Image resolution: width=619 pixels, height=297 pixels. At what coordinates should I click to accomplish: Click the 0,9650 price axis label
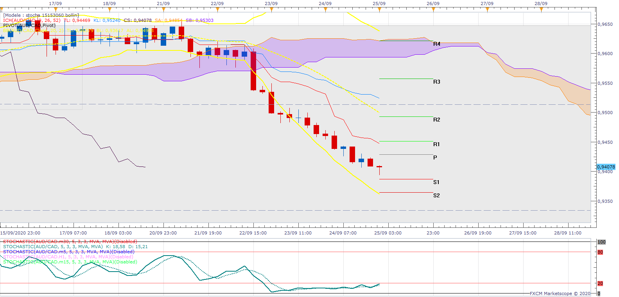605,24
